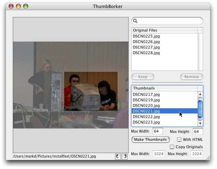Screen dimensions: 217x169
Task: Click the highlighted crop region in preview
Action: click(91, 91)
